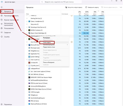Choose Снять задачу in the context menu

pos(47,42)
